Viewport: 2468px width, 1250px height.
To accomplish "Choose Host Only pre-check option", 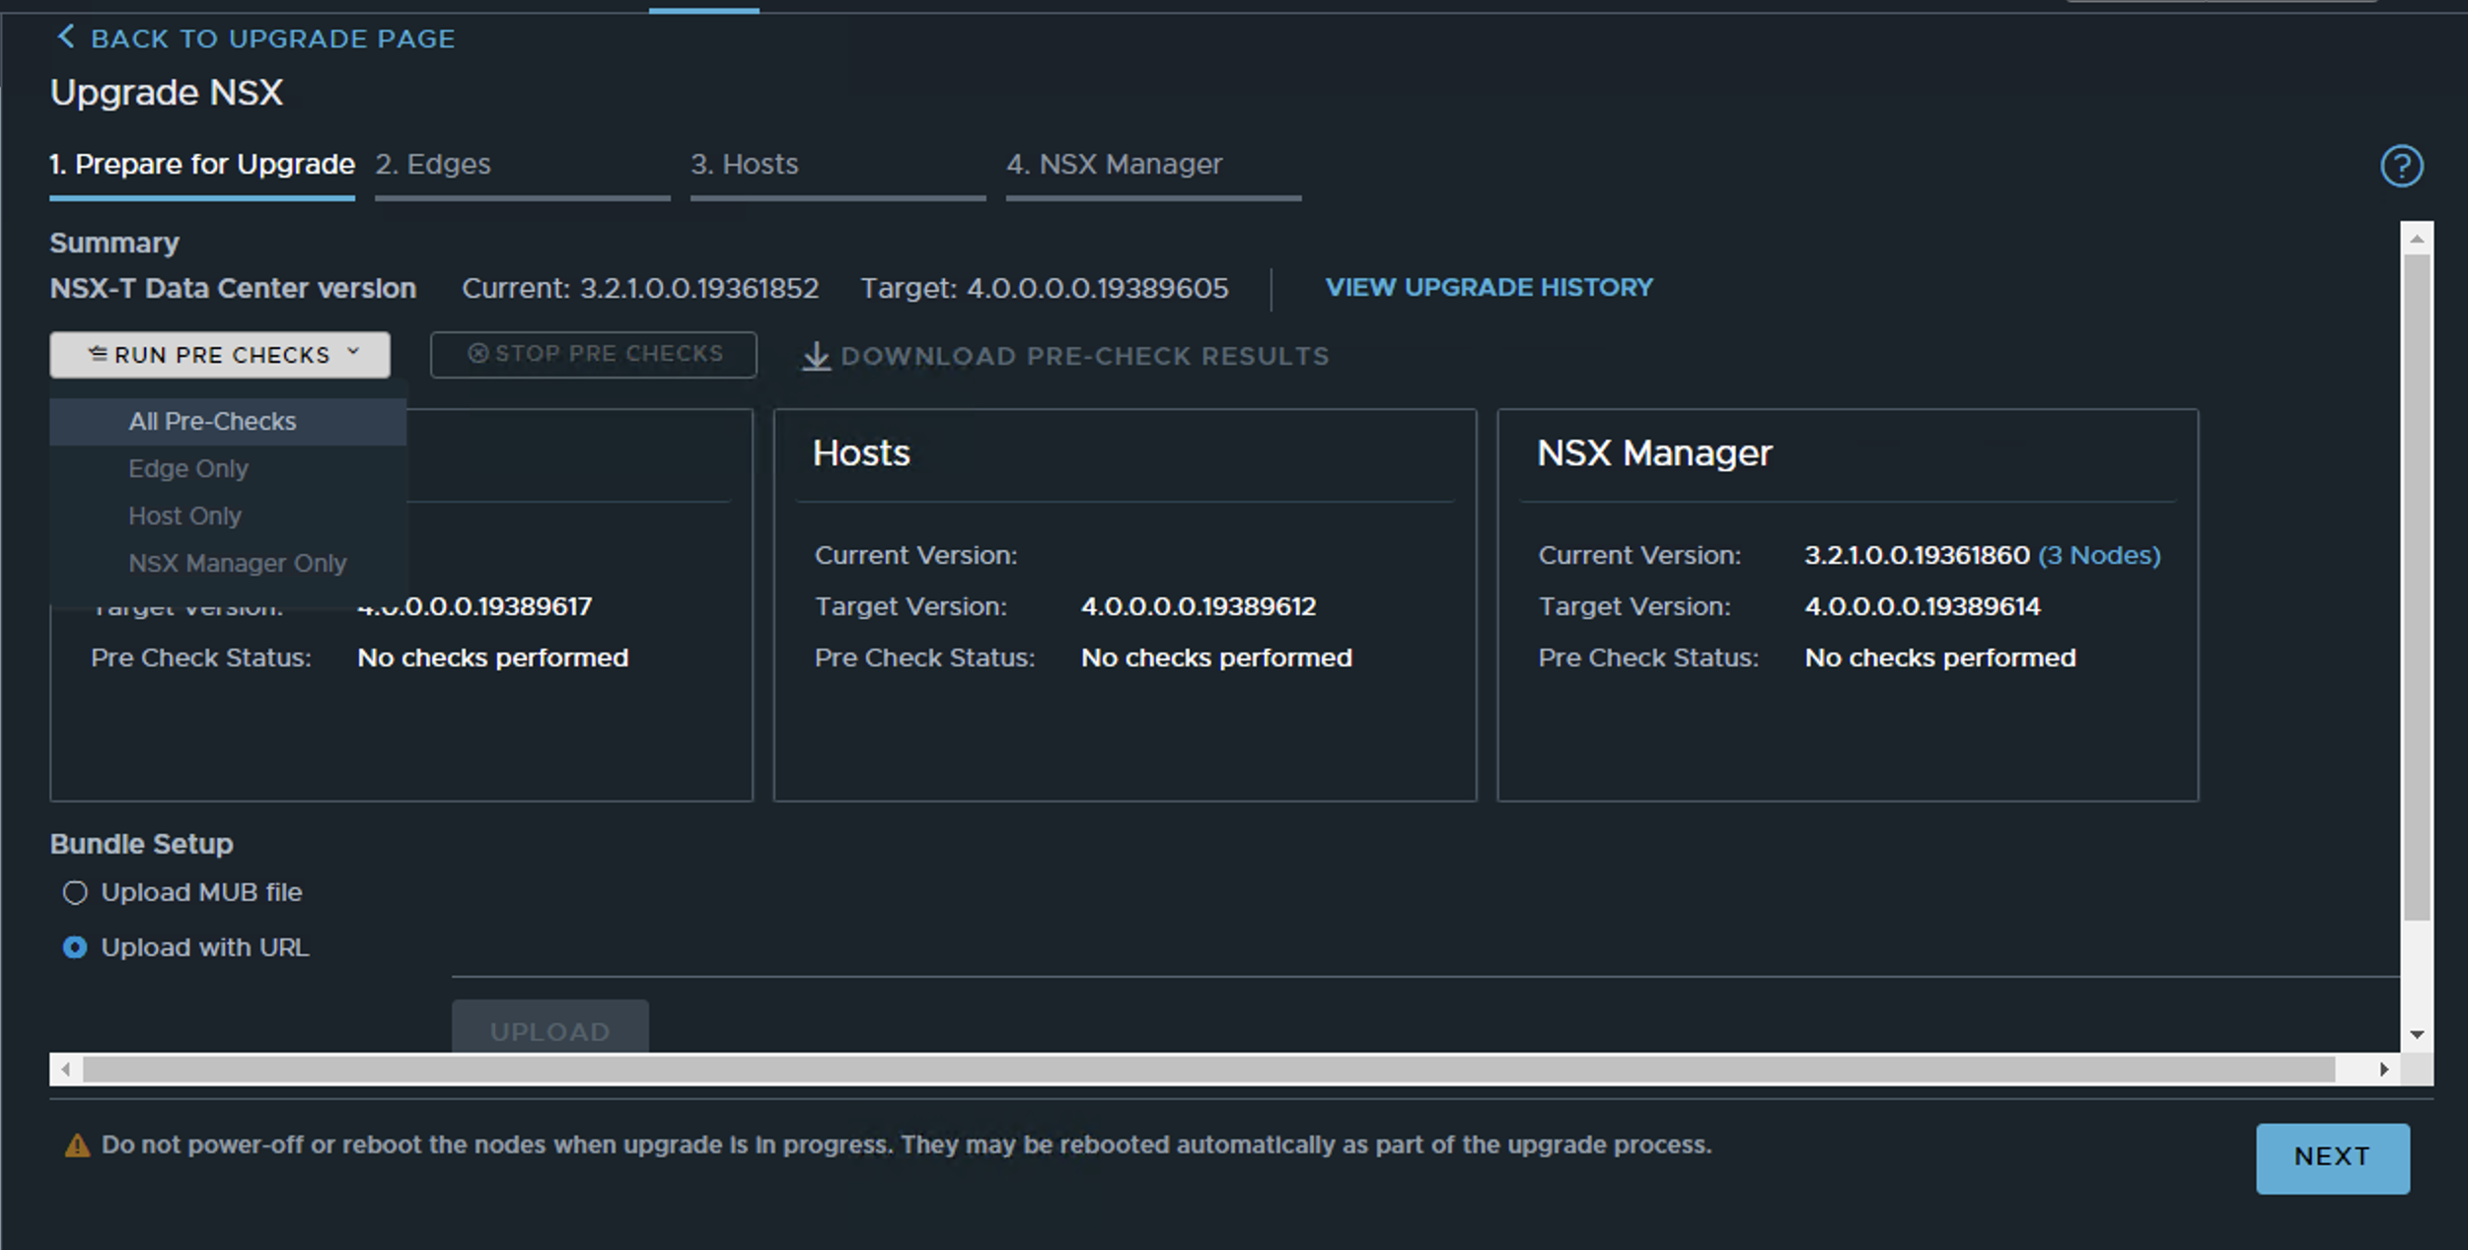I will click(x=184, y=517).
